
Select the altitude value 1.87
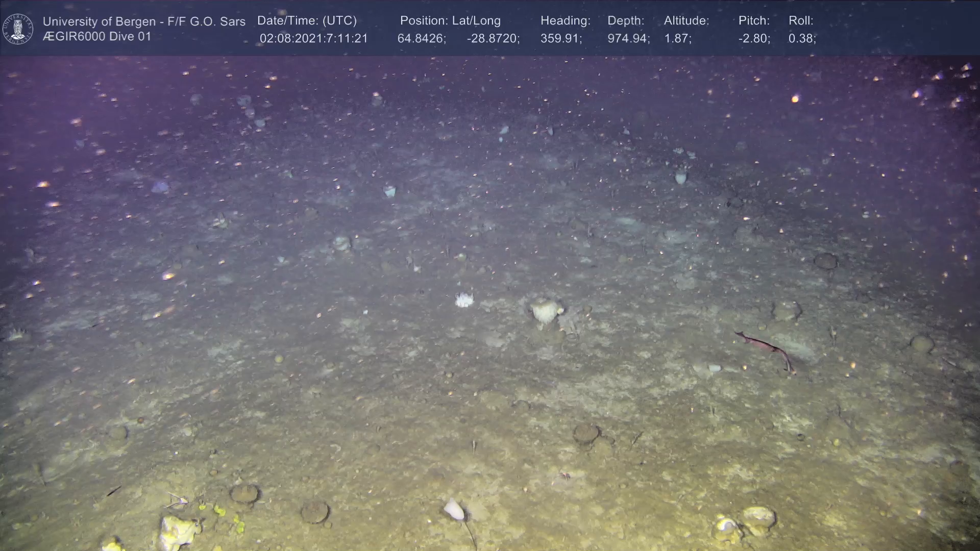pos(677,39)
